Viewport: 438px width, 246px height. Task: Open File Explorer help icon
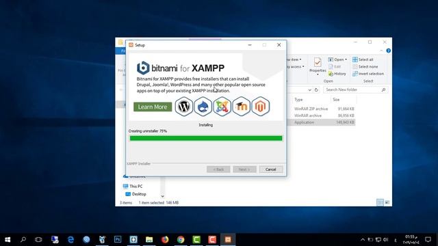(x=388, y=51)
